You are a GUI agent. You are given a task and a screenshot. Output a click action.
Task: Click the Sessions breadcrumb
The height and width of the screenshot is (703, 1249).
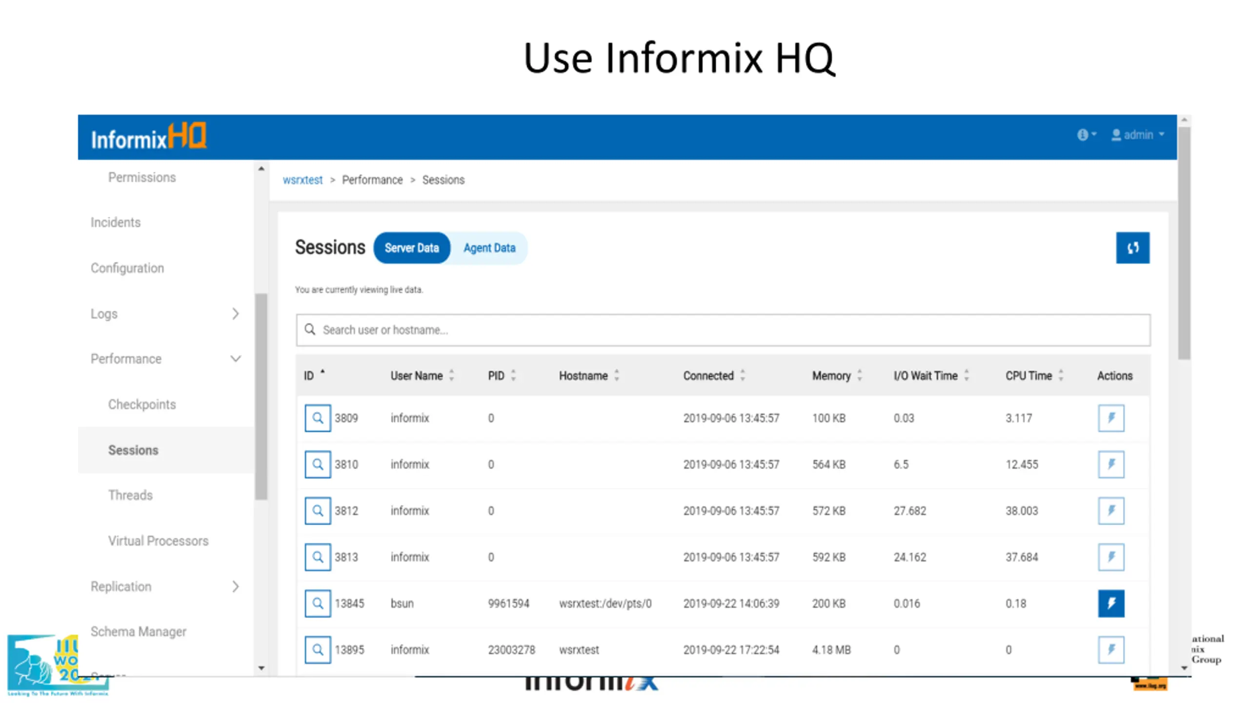[x=443, y=180]
